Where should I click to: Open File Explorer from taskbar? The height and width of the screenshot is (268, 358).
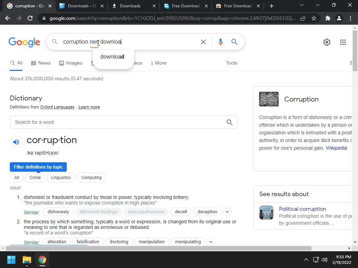(x=27, y=260)
